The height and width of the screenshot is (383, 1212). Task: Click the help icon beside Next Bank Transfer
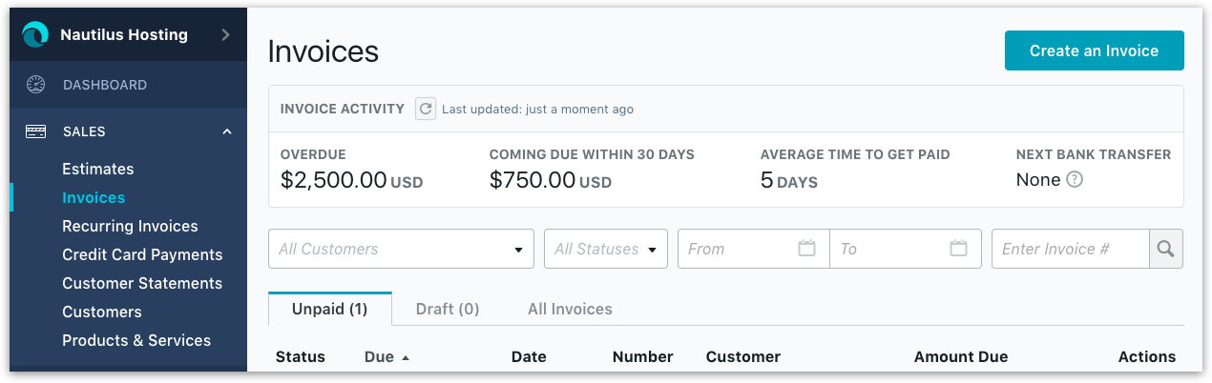(1075, 179)
